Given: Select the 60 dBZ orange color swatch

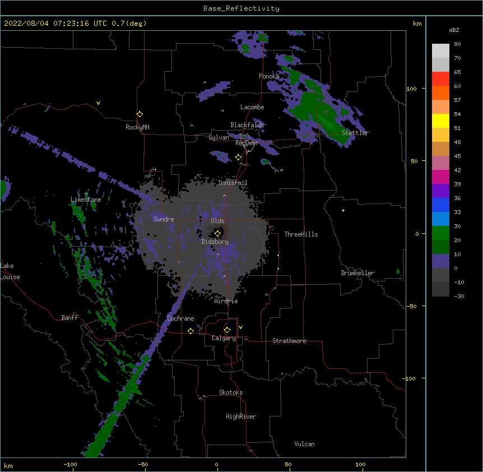Looking at the screenshot, I should click(440, 92).
